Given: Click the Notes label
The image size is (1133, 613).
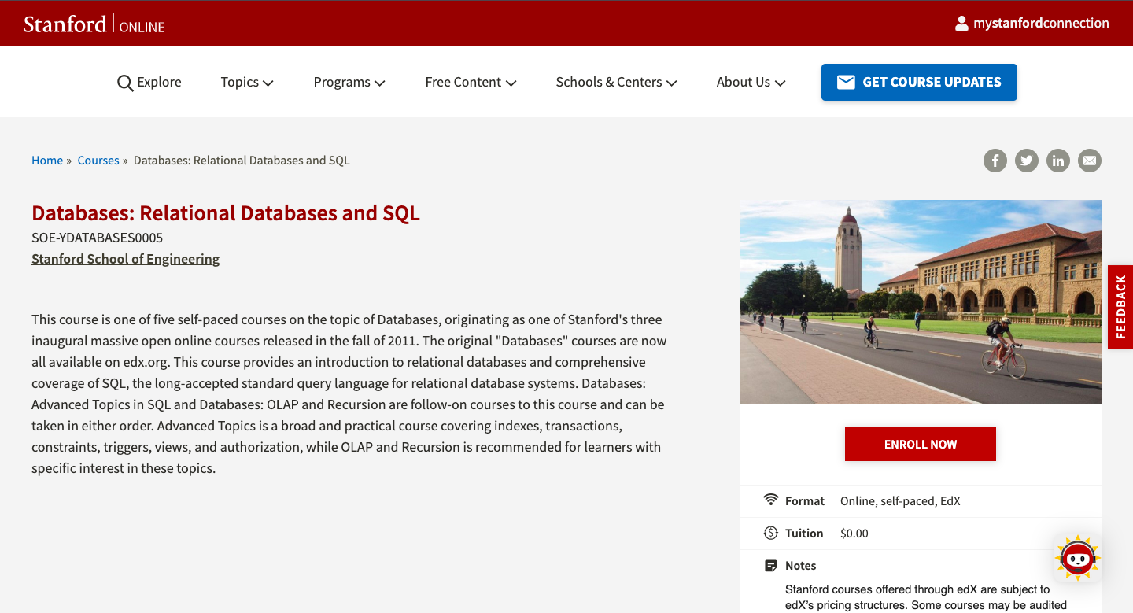Looking at the screenshot, I should click(801, 566).
